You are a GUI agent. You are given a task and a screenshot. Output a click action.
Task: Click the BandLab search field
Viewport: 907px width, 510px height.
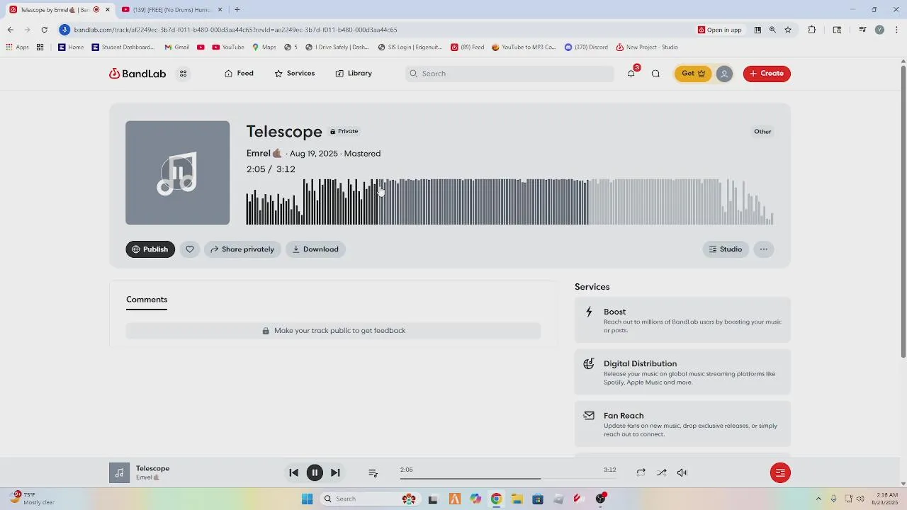509,74
